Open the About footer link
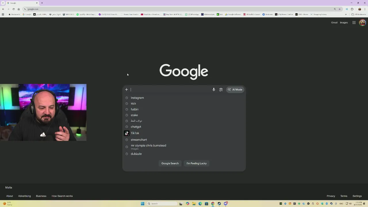Screen dimensions: 368x207 [x=9, y=196]
